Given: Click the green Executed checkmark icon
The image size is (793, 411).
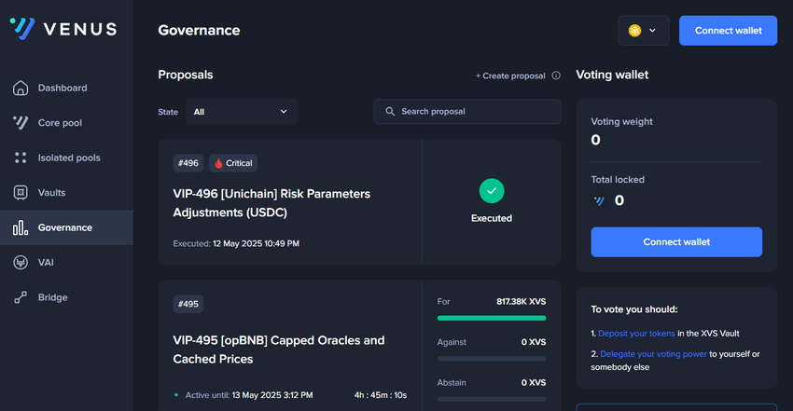Looking at the screenshot, I should click(492, 191).
